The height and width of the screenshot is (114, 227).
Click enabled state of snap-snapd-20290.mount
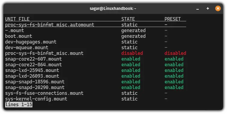(131, 88)
